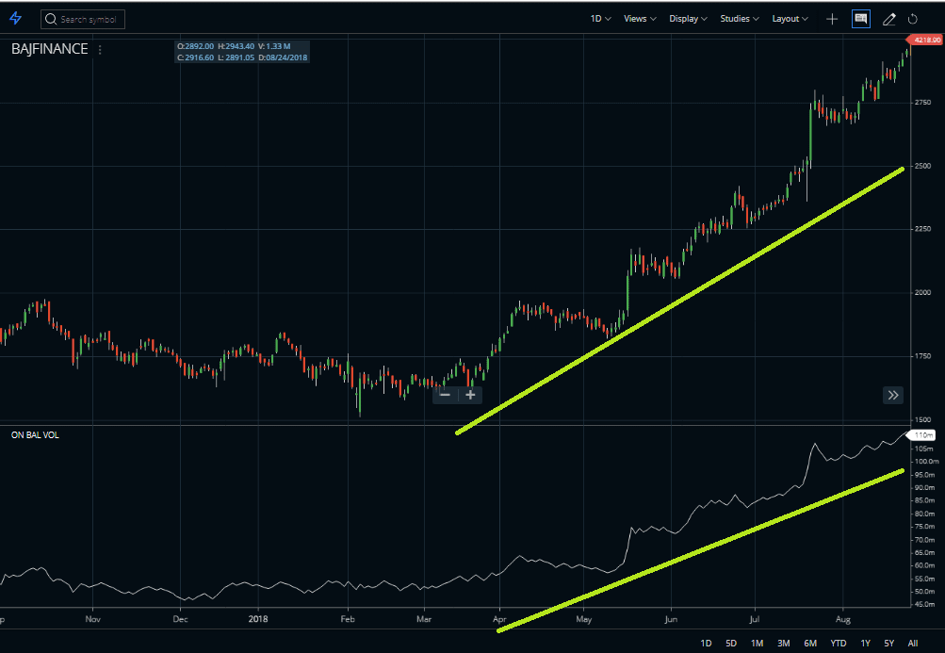Select the 1Y range button
The height and width of the screenshot is (653, 945).
866,644
